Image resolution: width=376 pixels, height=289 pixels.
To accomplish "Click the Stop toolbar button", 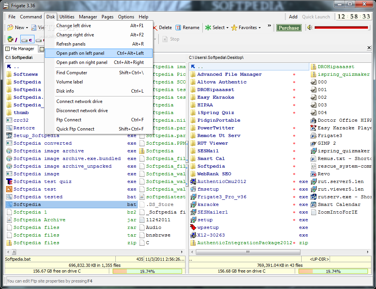I will [171, 39].
